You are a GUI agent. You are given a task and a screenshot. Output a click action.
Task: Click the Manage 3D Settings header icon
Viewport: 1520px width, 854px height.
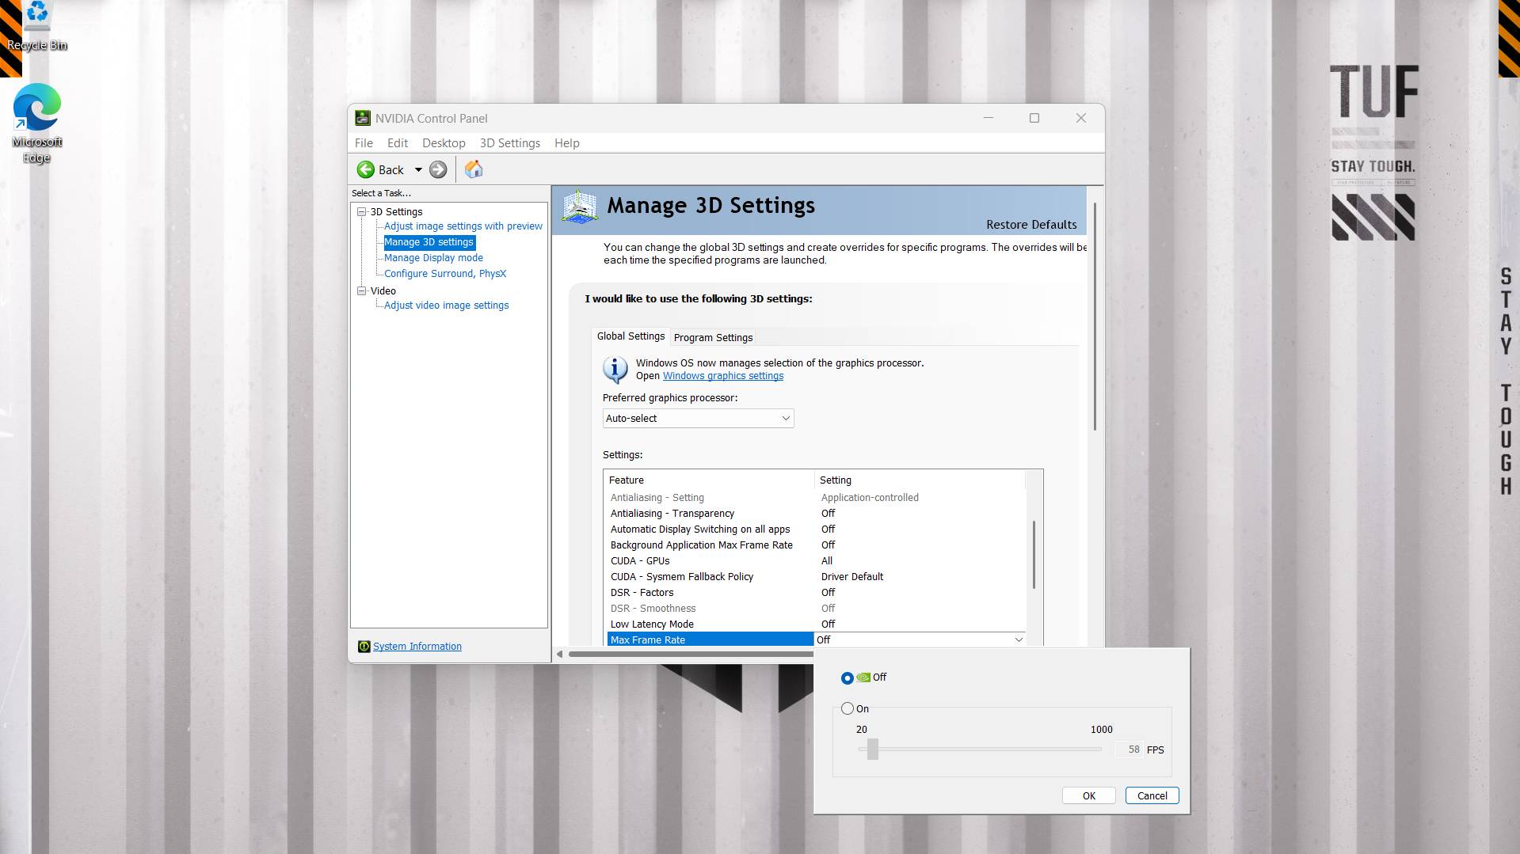pyautogui.click(x=581, y=206)
